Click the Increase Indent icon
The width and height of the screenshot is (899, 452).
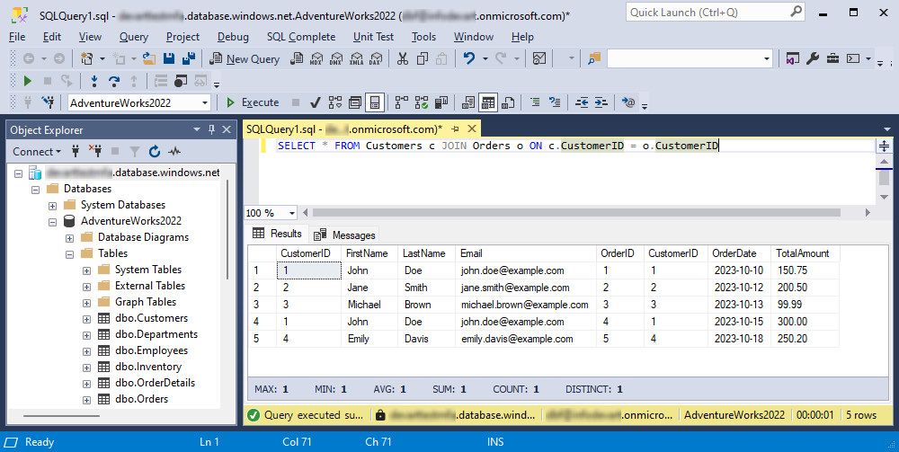601,102
